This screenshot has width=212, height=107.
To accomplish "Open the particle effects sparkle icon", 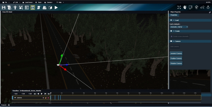I will [21, 7].
